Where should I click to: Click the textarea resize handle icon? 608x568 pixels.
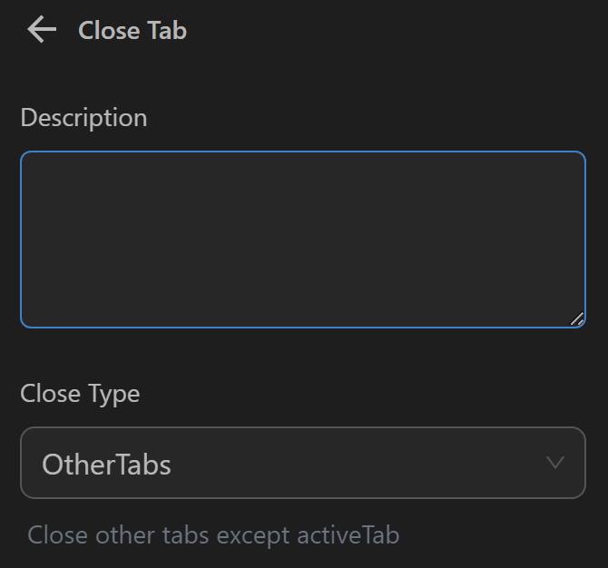[x=577, y=318]
